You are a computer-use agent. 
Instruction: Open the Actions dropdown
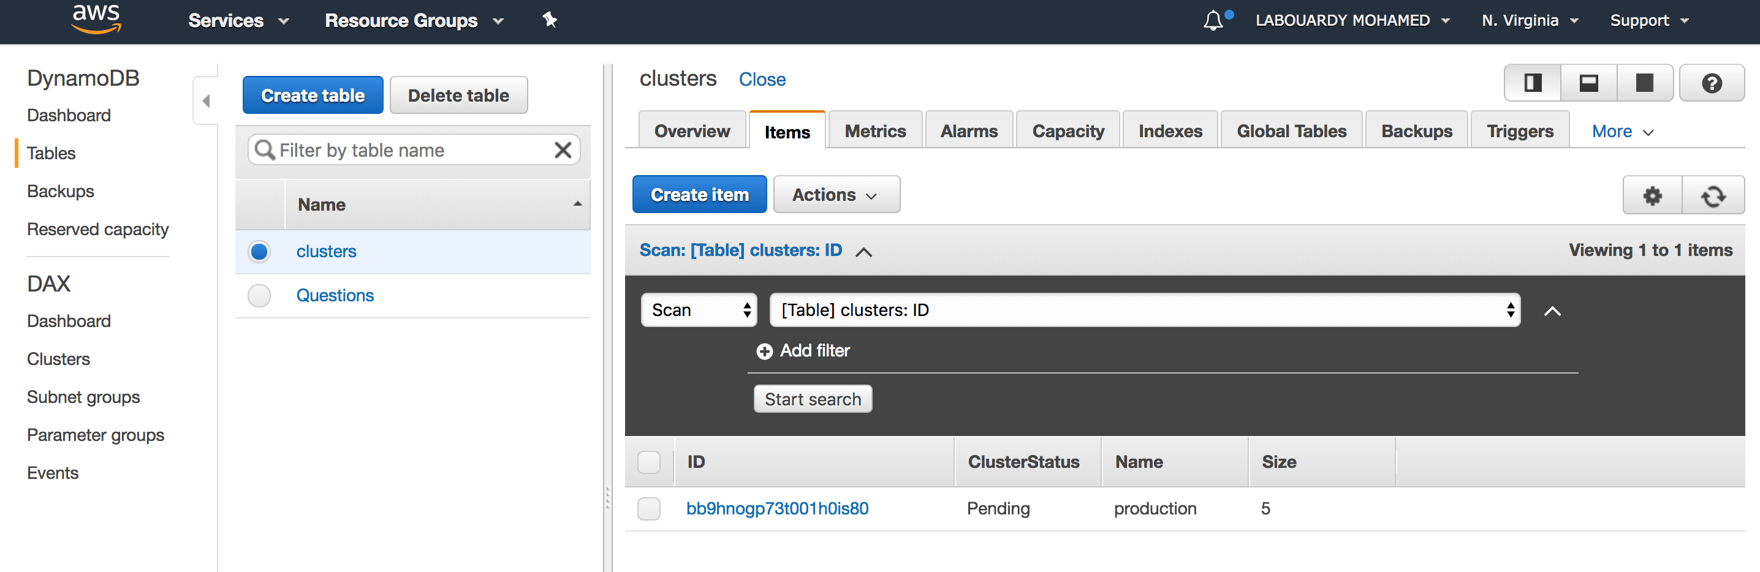[x=836, y=195]
